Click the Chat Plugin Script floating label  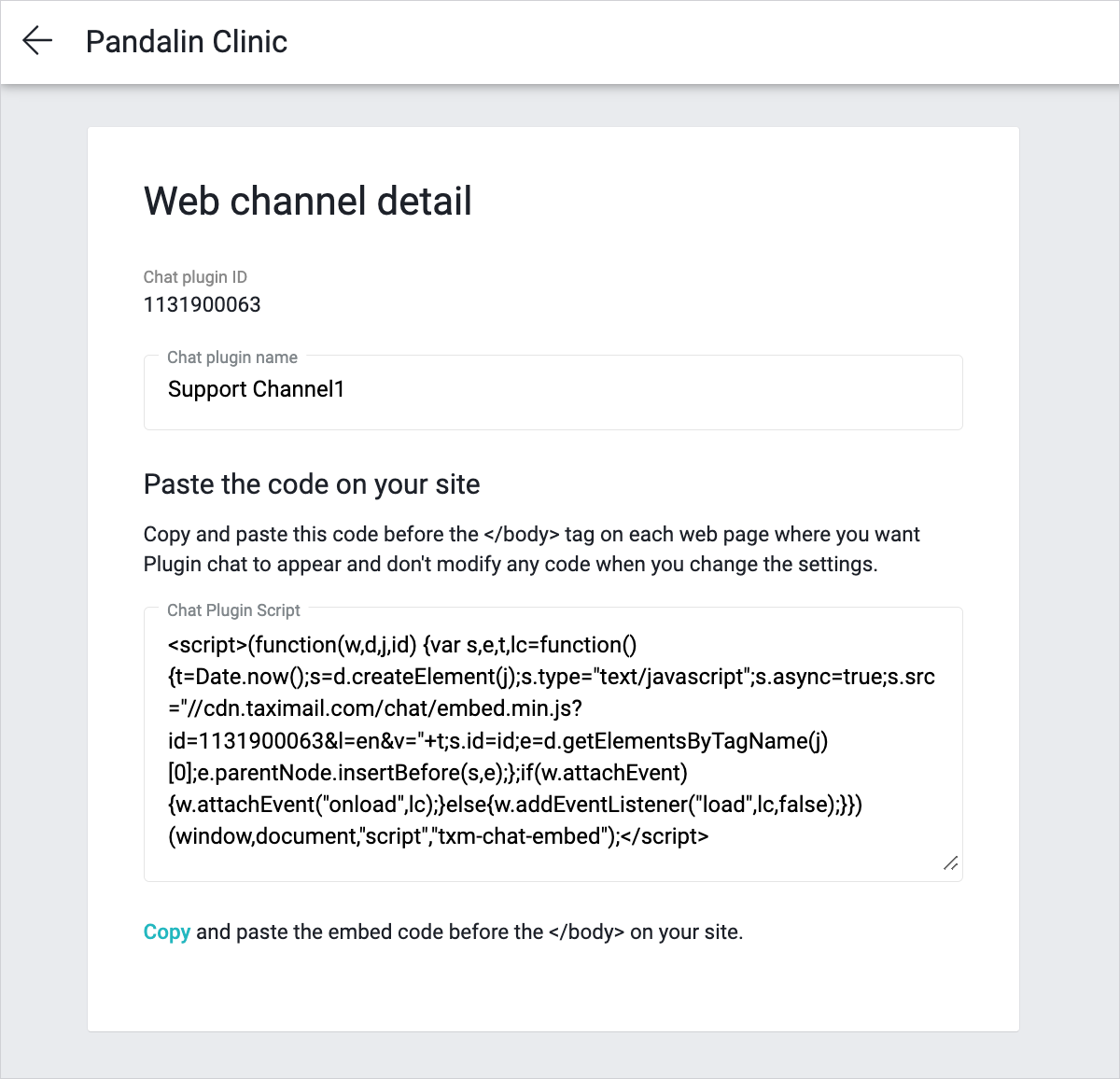[x=233, y=610]
